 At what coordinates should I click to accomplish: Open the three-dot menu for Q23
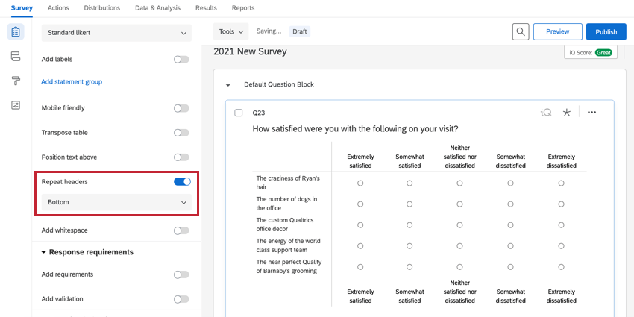tap(591, 113)
